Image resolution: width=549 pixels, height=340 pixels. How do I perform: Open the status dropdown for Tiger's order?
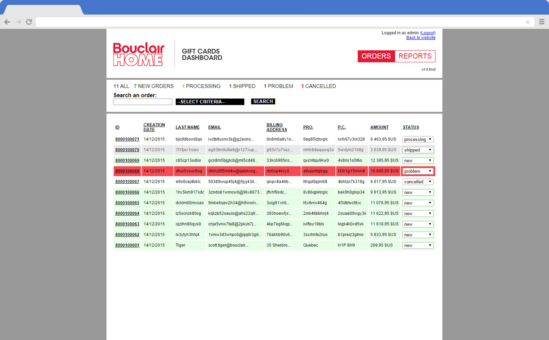coord(417,245)
